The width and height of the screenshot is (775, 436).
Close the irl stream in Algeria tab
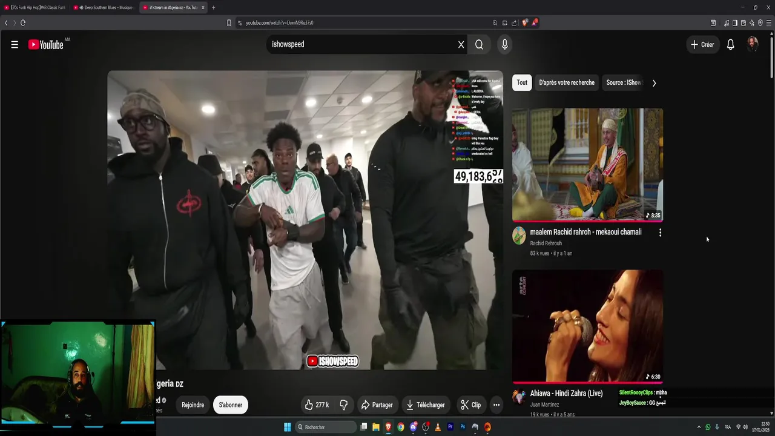[203, 7]
